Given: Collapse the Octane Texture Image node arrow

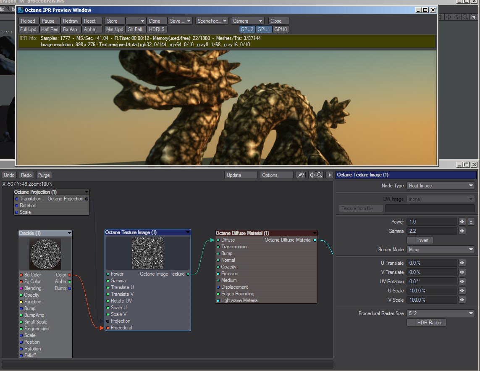Looking at the screenshot, I should (x=188, y=232).
